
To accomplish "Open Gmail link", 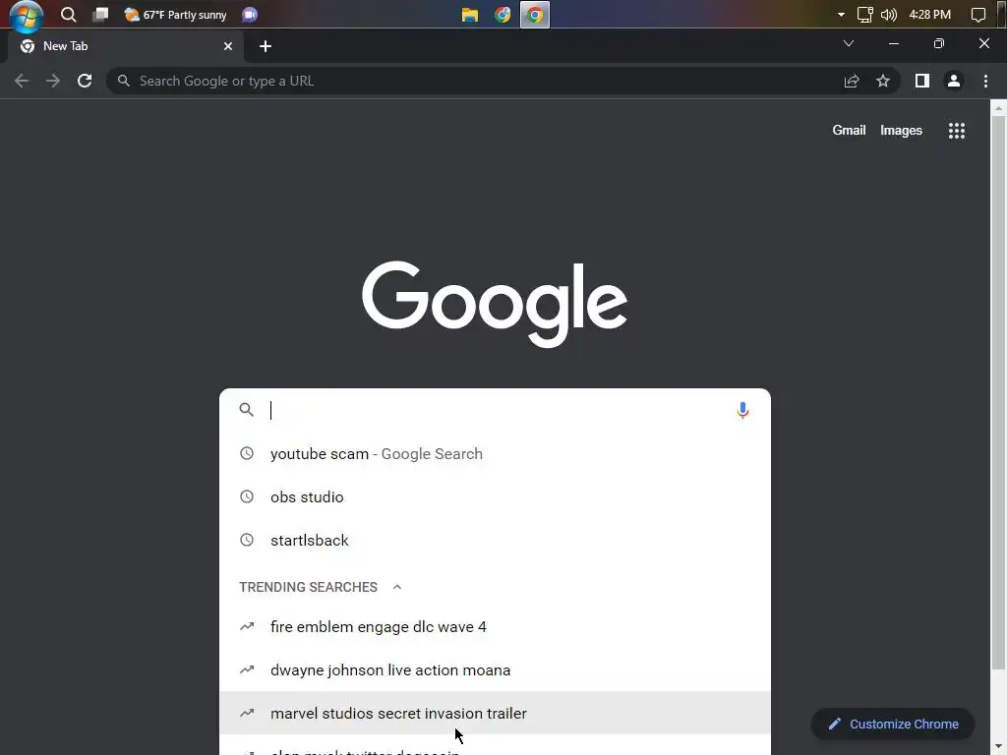I will (x=849, y=131).
